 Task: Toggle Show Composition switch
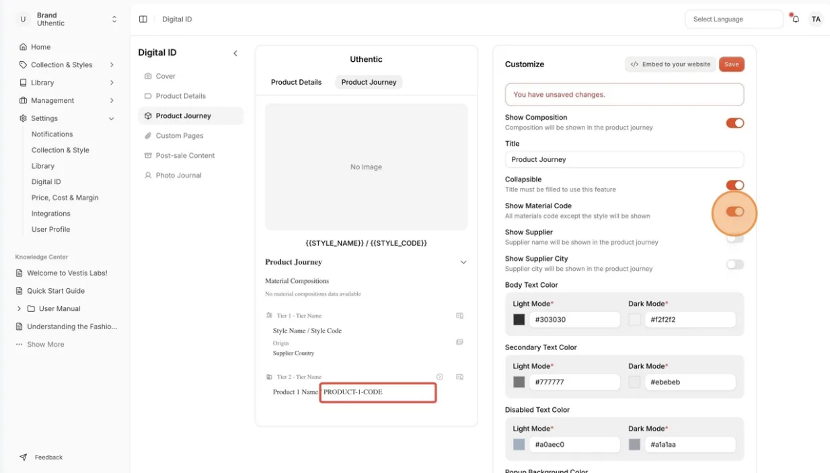(735, 123)
